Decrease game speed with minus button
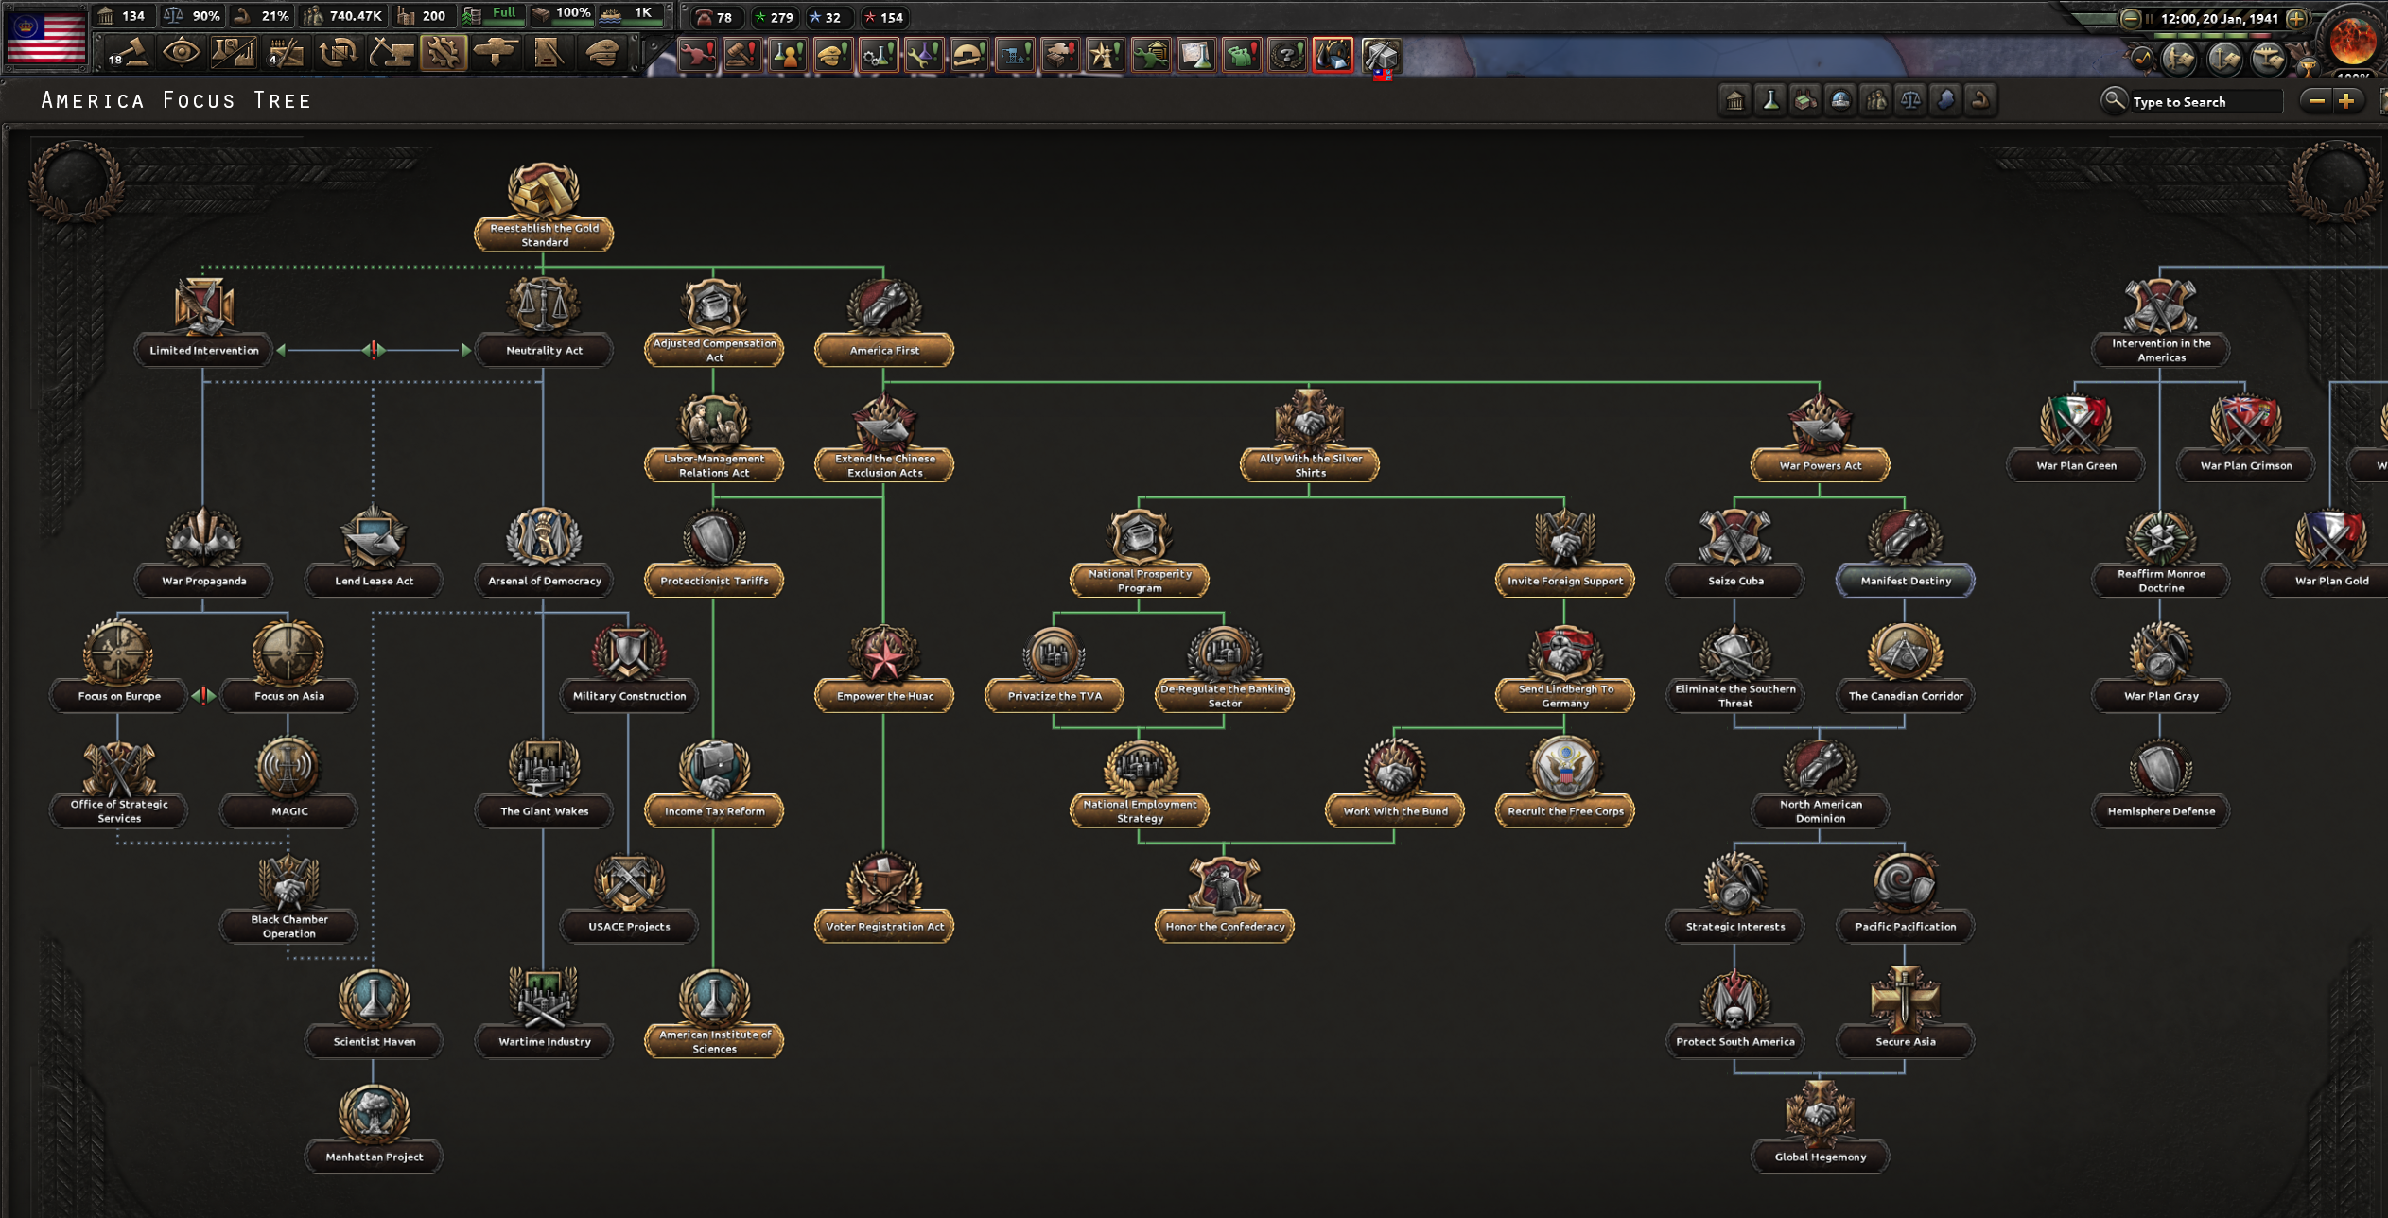The width and height of the screenshot is (2388, 1218). 2130,18
